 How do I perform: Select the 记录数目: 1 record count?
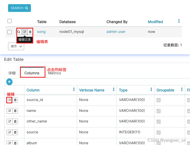tap(173, 45)
